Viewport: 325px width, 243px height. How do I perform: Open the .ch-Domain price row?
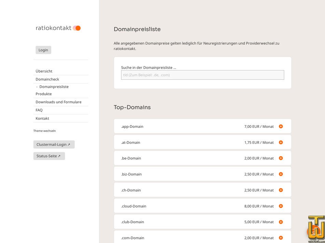[203, 190]
